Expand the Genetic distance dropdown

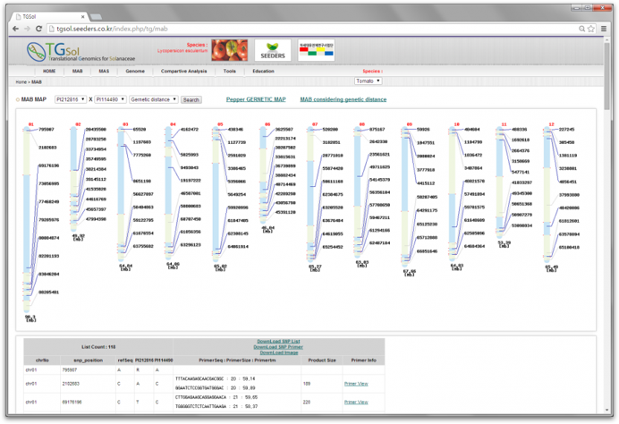pyautogui.click(x=153, y=99)
